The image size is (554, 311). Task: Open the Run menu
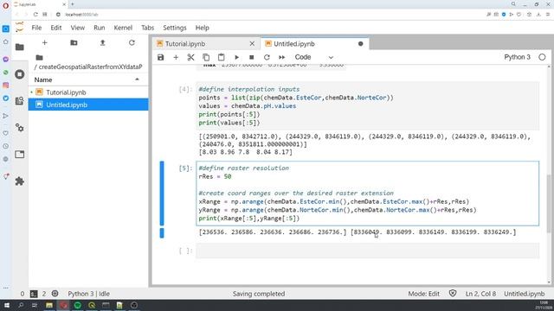100,28
